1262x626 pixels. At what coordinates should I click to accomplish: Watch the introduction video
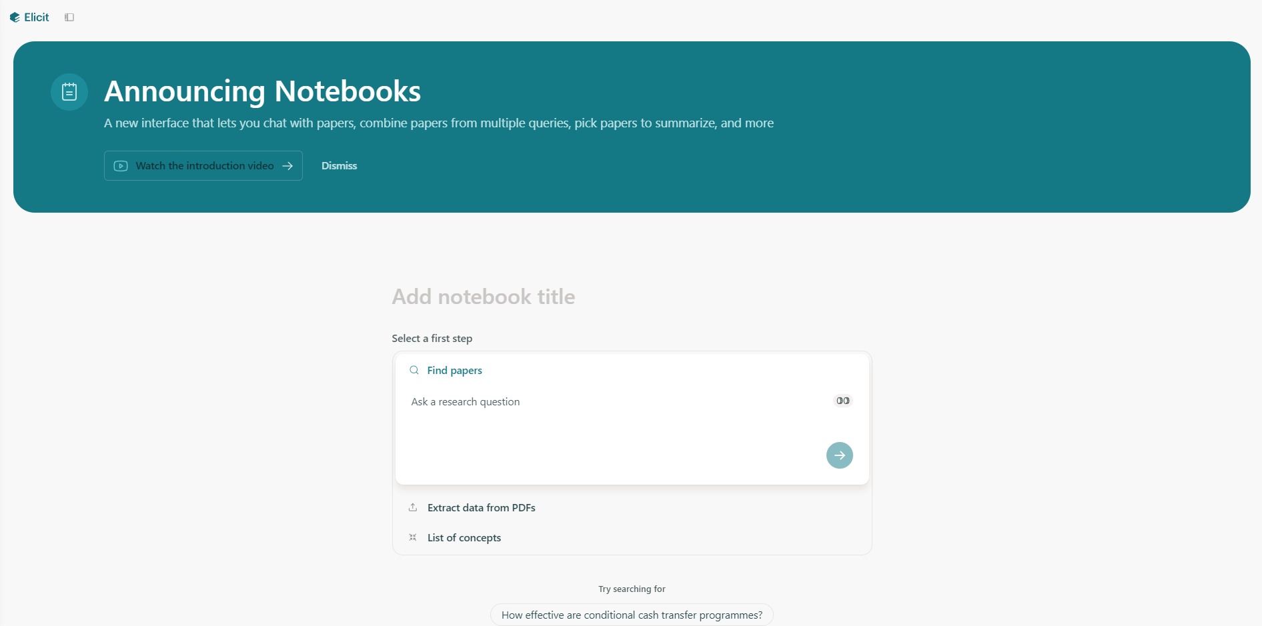click(x=203, y=166)
